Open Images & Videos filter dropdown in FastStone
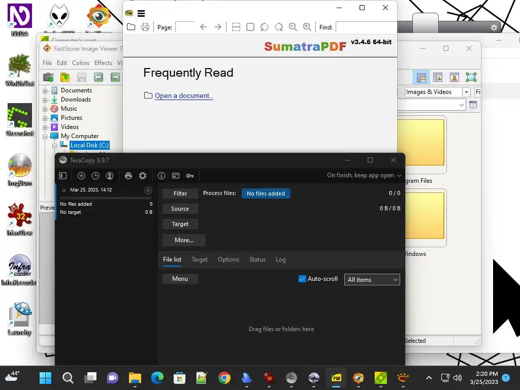Screen dimensions: 520x390 (x=466, y=92)
